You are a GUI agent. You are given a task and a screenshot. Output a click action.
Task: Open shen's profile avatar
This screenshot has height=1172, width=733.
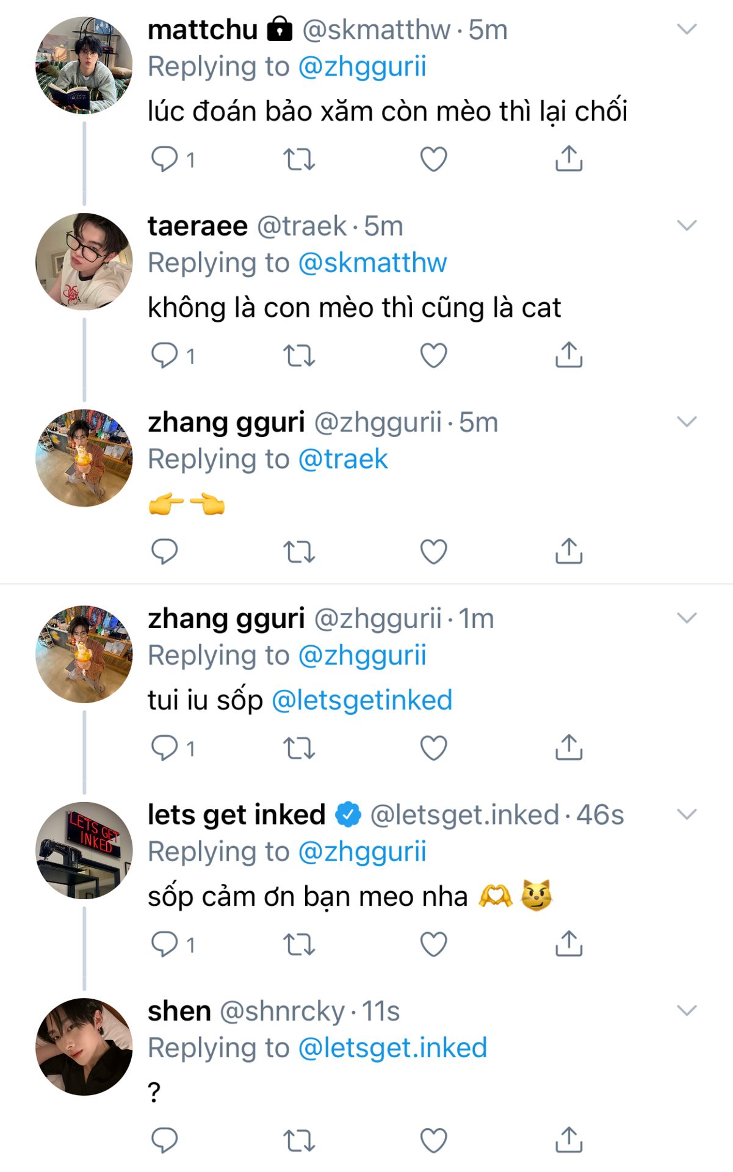coord(84,1046)
